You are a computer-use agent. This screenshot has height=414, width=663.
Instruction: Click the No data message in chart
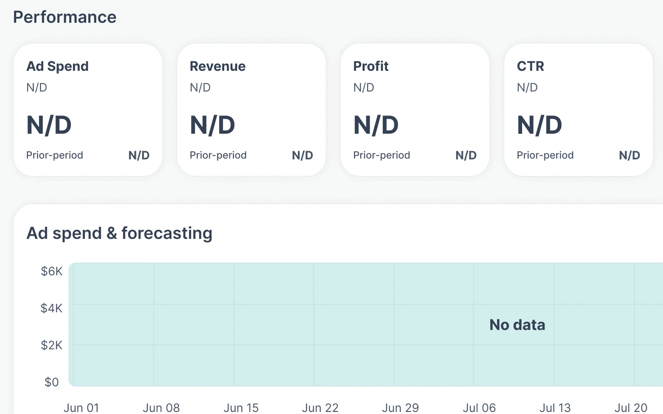coord(517,325)
